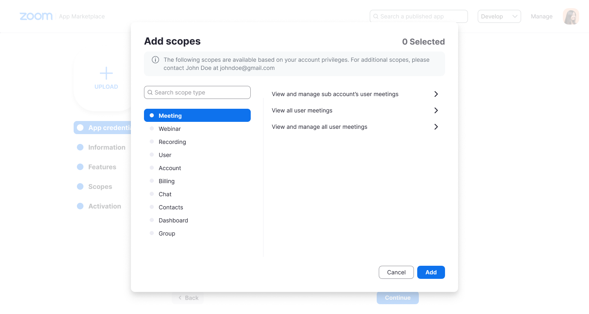Open the Manage menu item
The image size is (589, 314).
pos(542,16)
